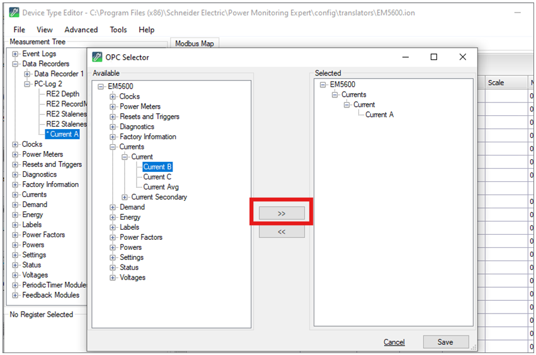The height and width of the screenshot is (355, 536).
Task: Expand Event Logs in Measurement Tree
Action: pyautogui.click(x=15, y=54)
